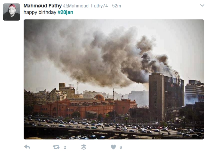
Task: View the like count of 6
Action: 121,147
